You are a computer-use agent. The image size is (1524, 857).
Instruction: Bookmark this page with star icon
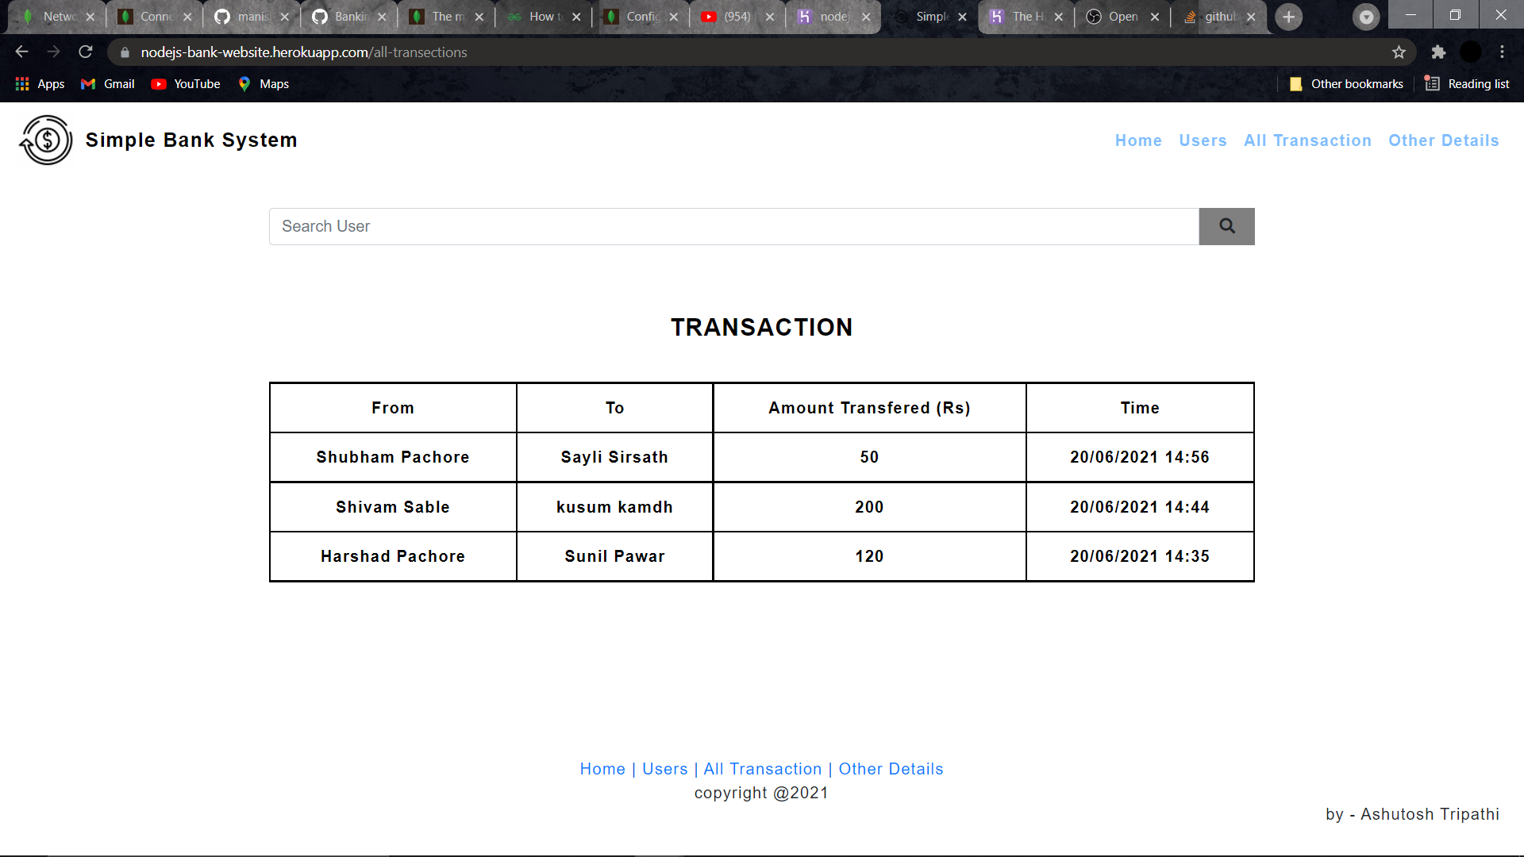pos(1399,52)
